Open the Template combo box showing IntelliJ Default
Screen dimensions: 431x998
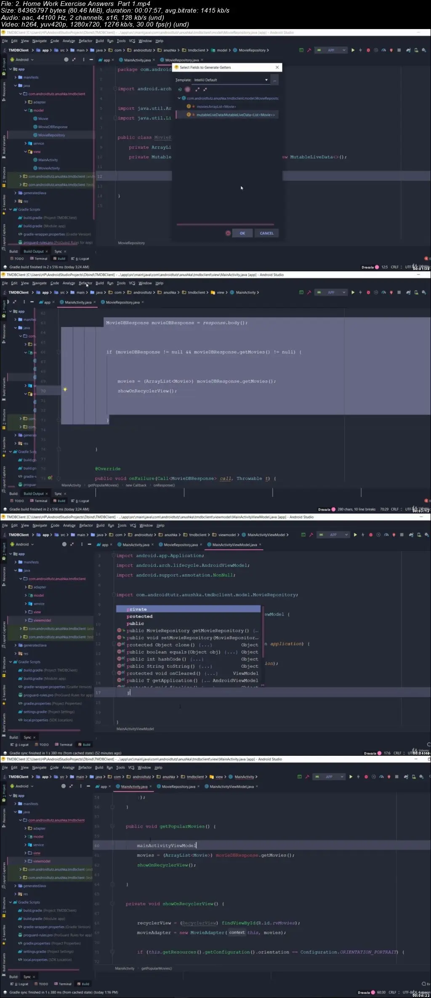pyautogui.click(x=231, y=80)
